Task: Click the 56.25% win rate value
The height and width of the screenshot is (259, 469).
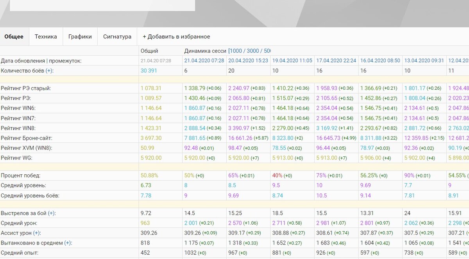Action: point(369,176)
